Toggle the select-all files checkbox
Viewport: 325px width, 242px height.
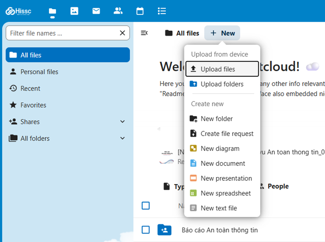[146, 206]
